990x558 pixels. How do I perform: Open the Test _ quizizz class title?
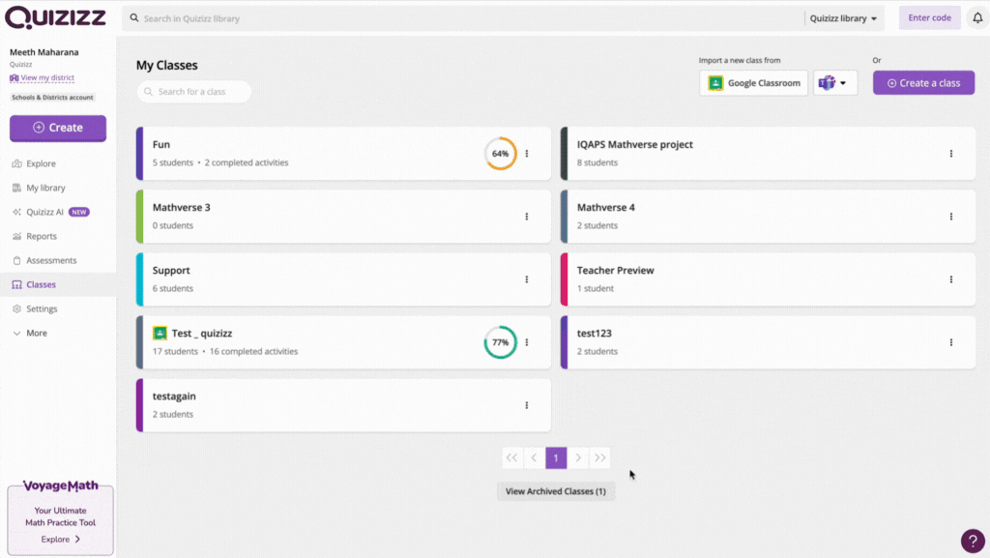201,334
